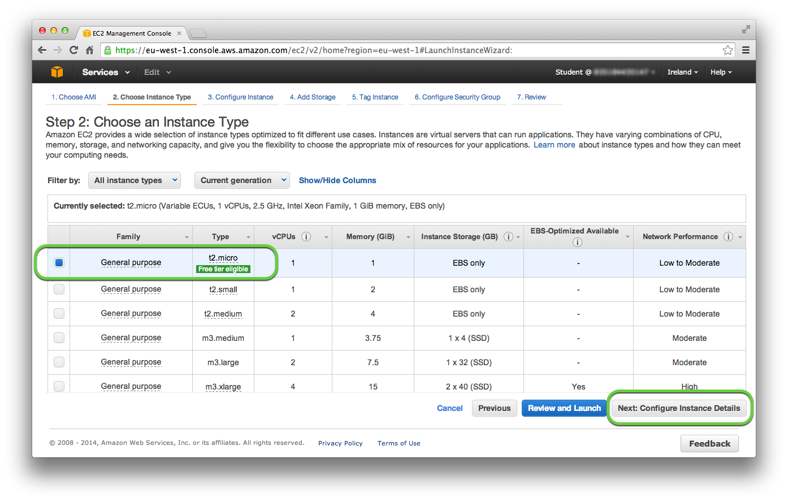This screenshot has height=502, width=788.
Task: Open the Terms of Use link
Action: click(x=399, y=443)
